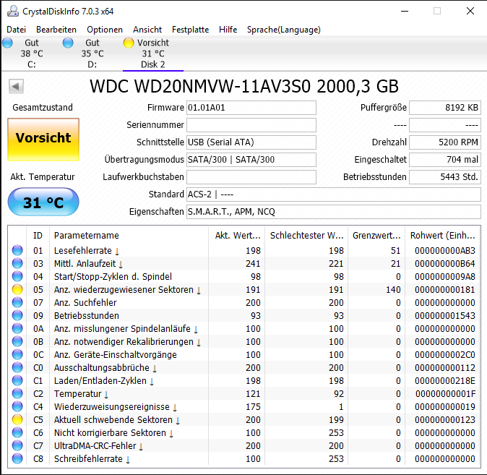Open the Festplatte menu
487x475 pixels.
click(190, 30)
